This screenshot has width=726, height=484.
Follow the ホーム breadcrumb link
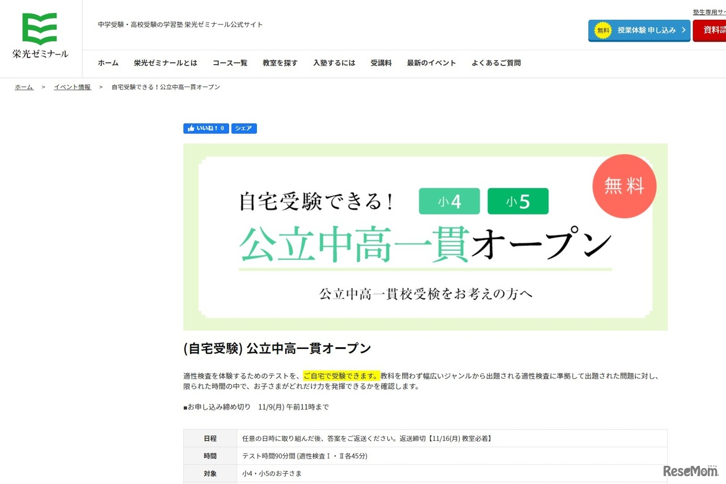pyautogui.click(x=24, y=87)
